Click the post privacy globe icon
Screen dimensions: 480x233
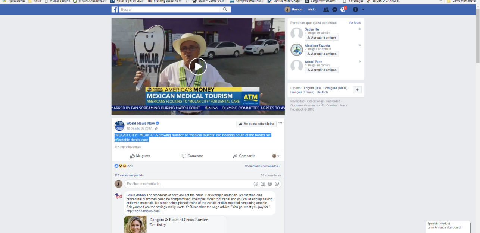(156, 128)
